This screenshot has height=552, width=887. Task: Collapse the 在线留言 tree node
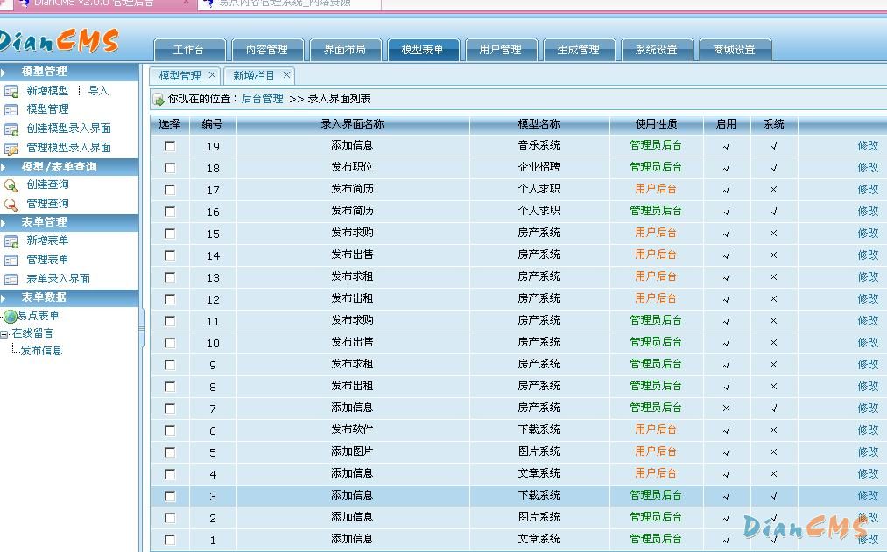pyautogui.click(x=4, y=333)
